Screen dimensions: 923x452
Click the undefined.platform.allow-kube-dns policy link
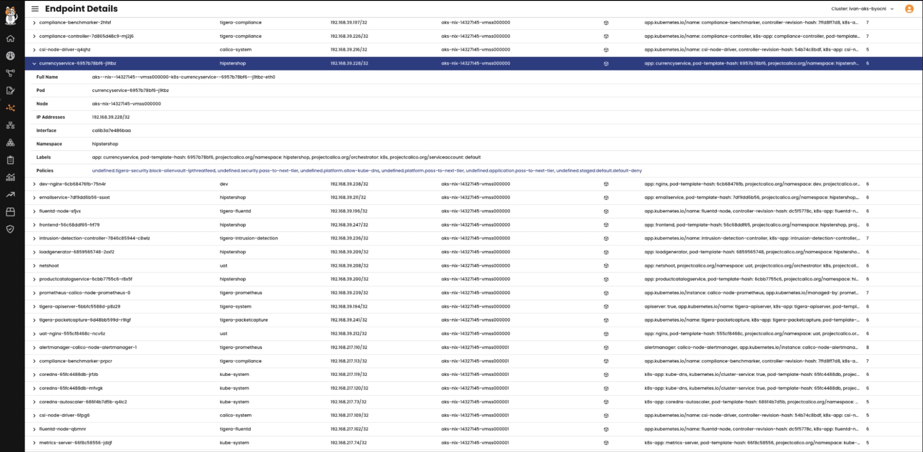coord(340,170)
